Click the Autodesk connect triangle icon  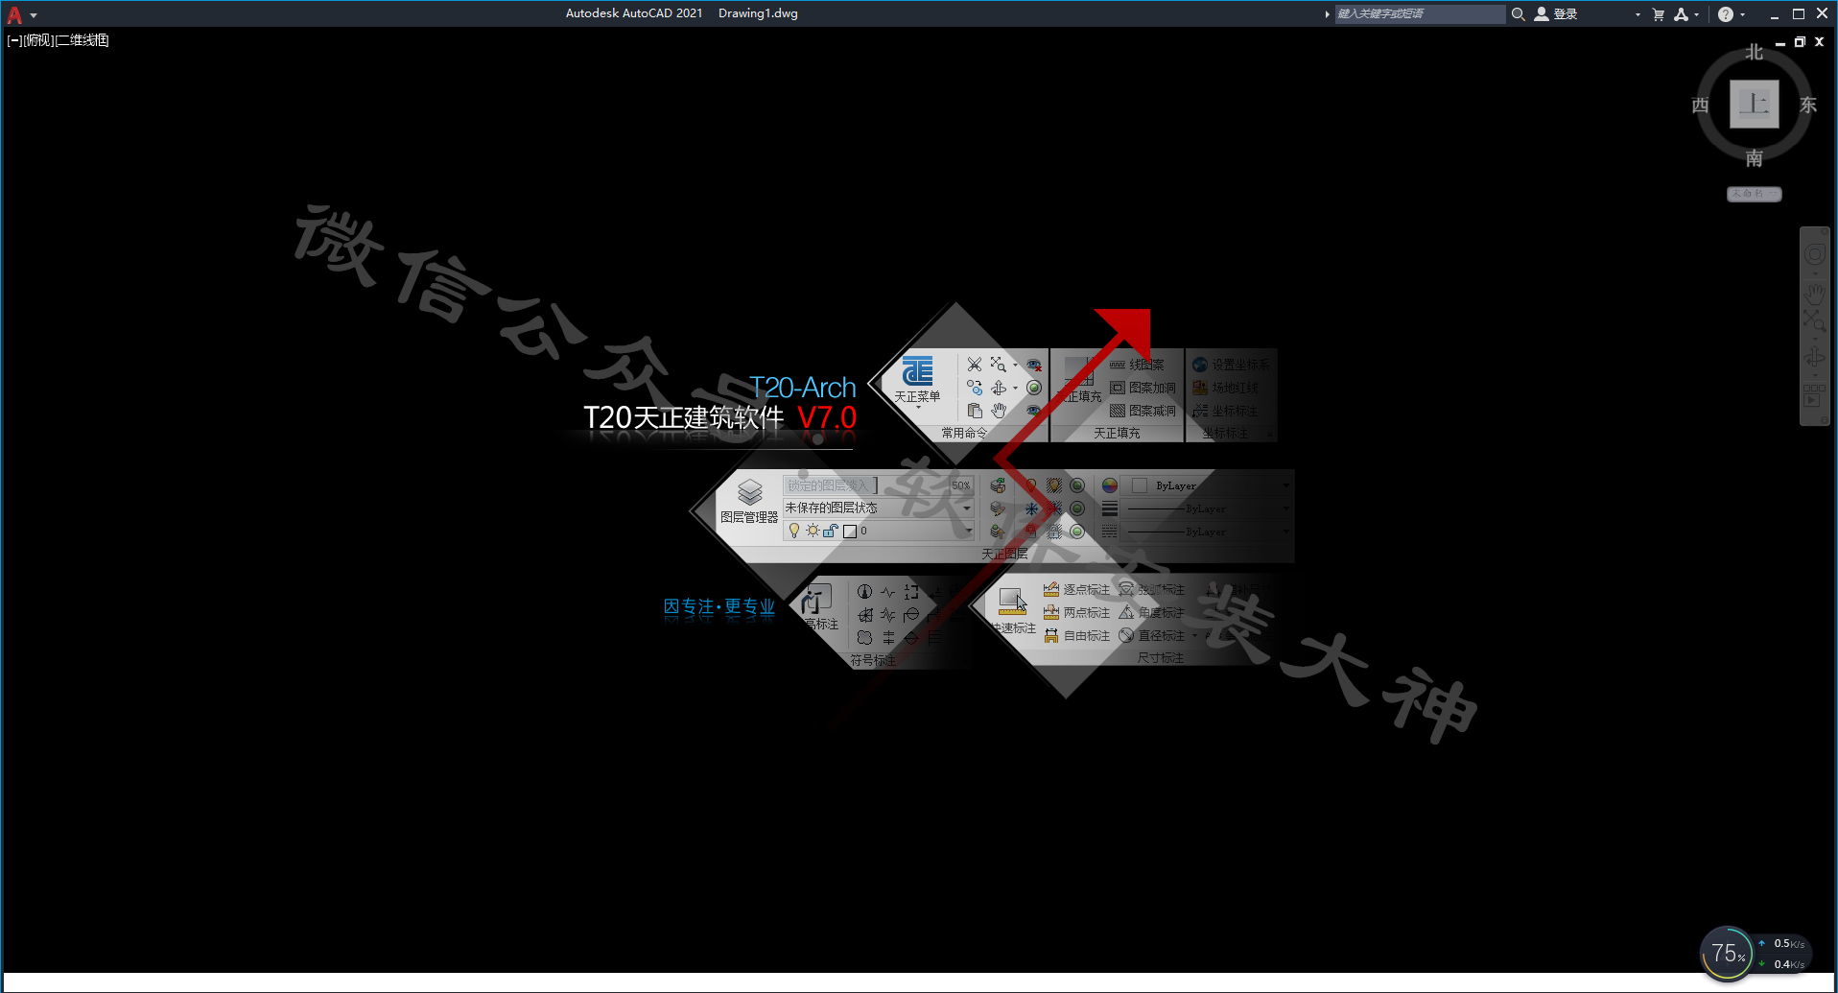[1681, 14]
